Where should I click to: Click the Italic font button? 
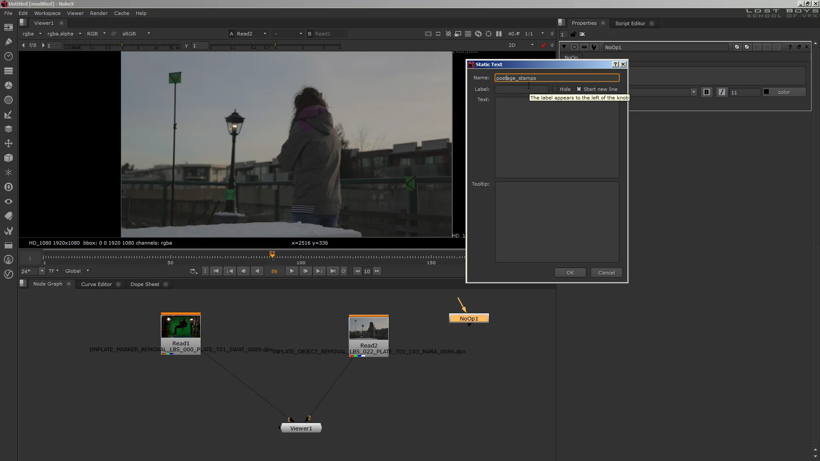(x=722, y=92)
